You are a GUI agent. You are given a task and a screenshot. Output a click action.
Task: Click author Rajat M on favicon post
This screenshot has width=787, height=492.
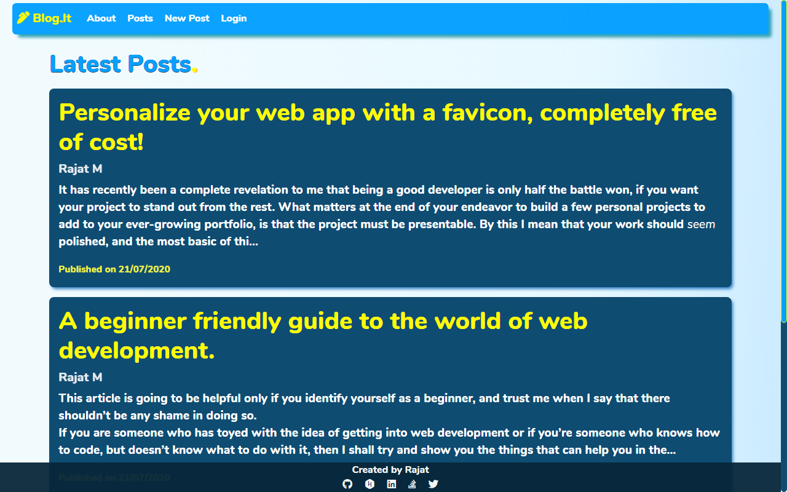[x=81, y=169]
